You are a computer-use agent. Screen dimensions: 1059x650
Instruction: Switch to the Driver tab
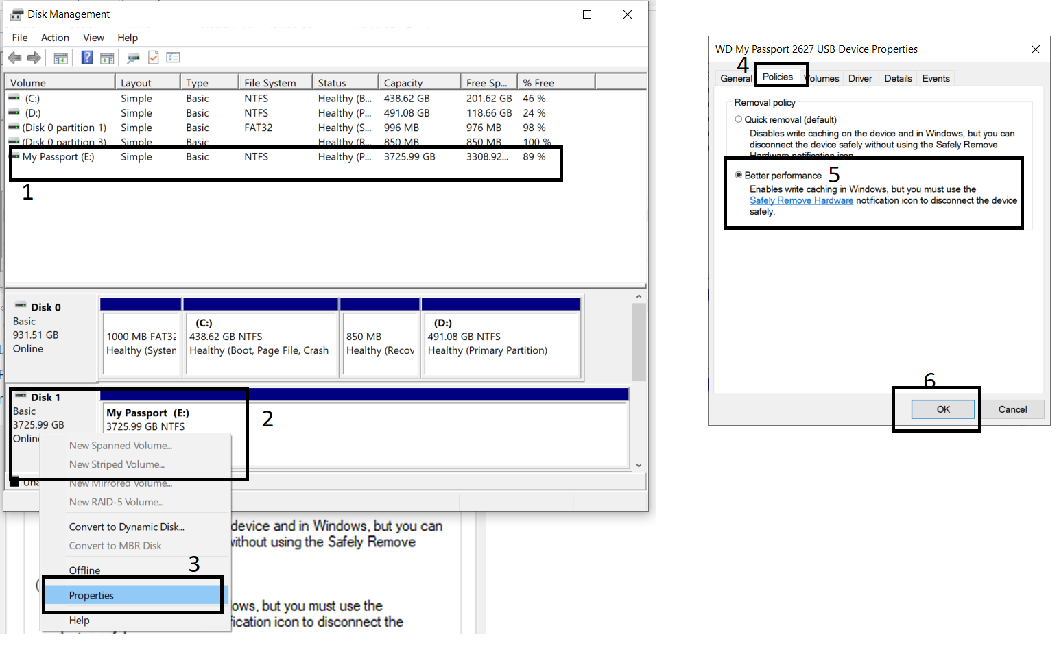(860, 78)
